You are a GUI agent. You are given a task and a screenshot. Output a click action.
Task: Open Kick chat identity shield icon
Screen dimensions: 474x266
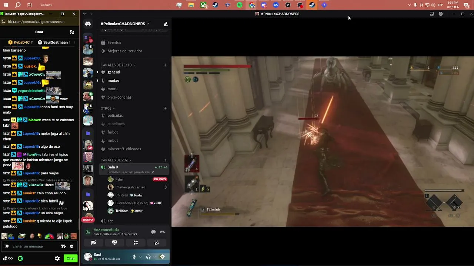tap(7, 246)
